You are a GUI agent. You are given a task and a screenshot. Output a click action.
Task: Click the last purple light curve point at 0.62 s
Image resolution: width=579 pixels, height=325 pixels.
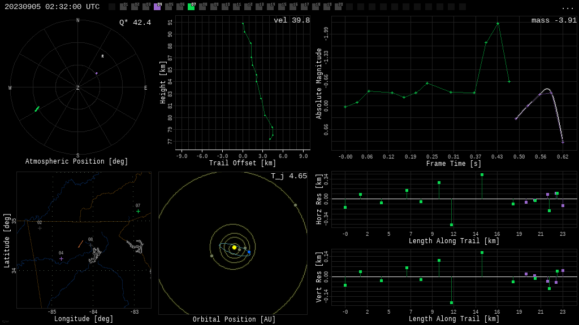[x=563, y=142]
